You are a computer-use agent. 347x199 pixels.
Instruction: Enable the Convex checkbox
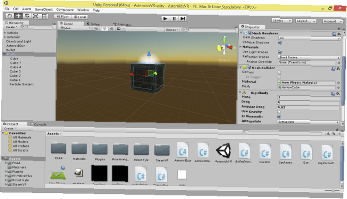(x=279, y=72)
